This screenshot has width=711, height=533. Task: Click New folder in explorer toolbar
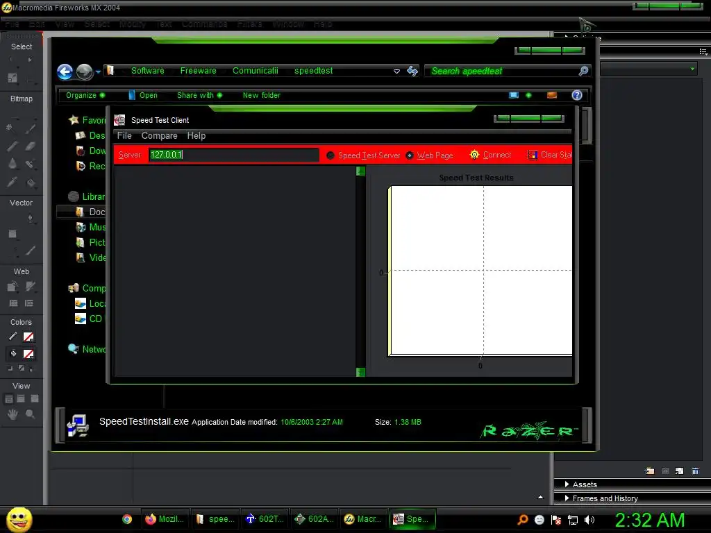(261, 95)
